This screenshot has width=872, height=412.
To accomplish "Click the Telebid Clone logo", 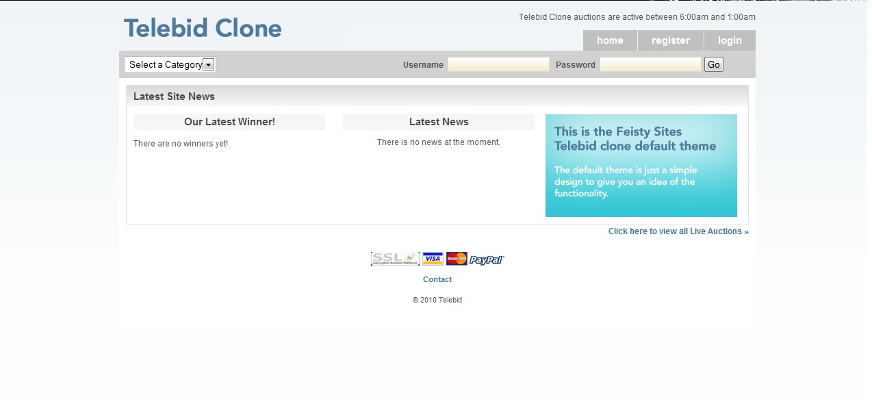I will (x=203, y=29).
